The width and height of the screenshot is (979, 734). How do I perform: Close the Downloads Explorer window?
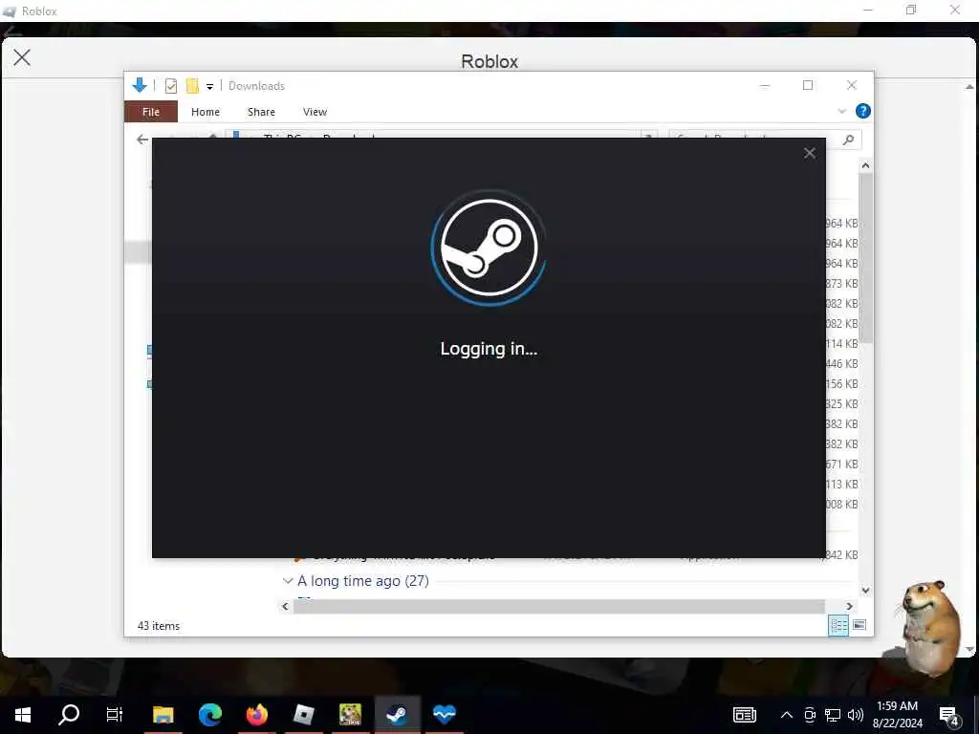[852, 85]
